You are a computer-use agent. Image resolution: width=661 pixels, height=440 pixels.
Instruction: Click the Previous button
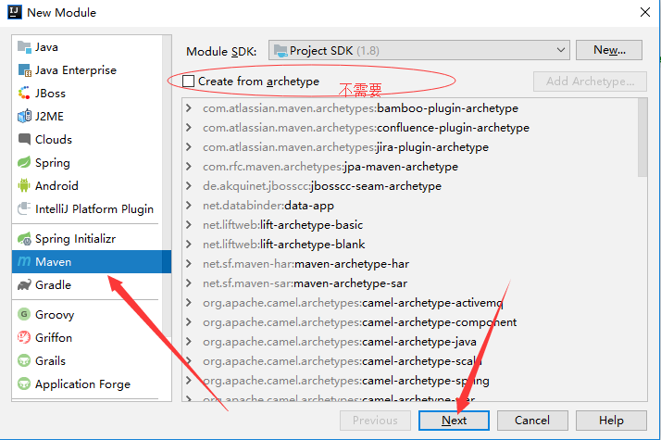point(375,421)
